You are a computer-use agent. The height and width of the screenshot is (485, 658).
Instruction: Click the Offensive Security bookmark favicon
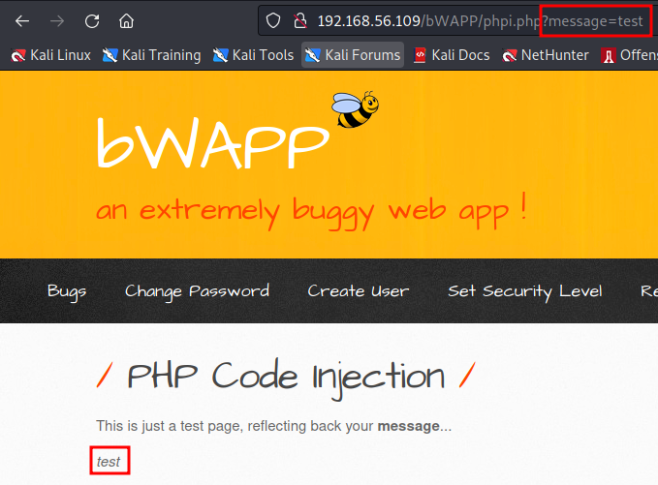[608, 55]
